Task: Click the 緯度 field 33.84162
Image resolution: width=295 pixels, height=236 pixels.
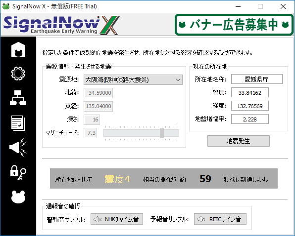Action: pos(250,92)
